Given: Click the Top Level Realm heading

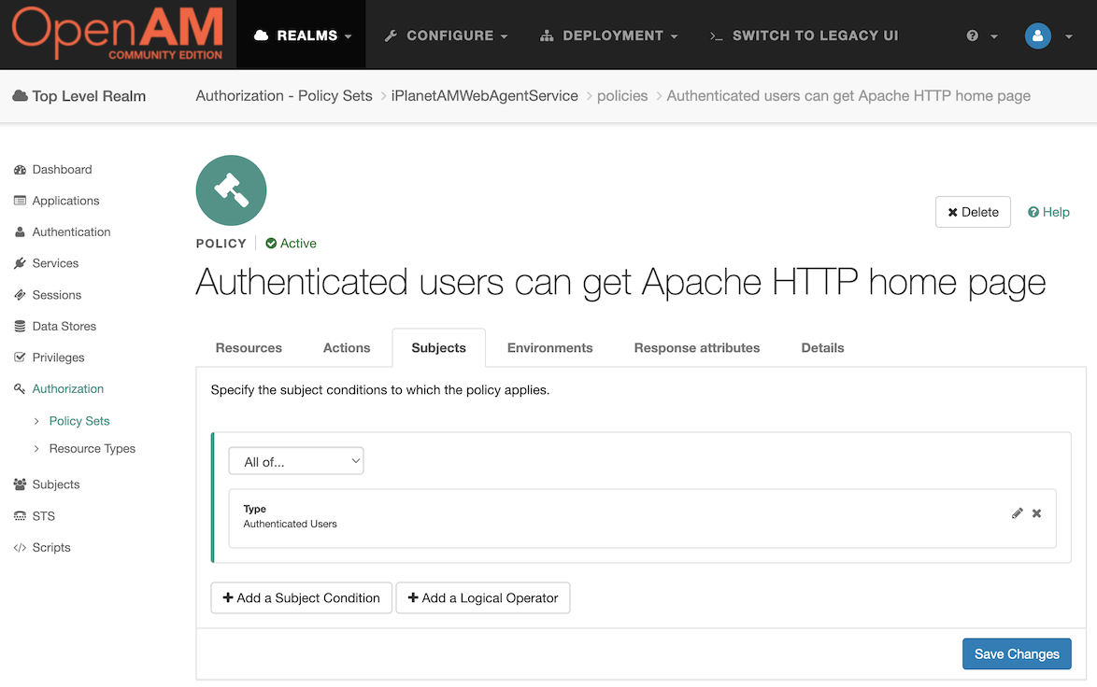Looking at the screenshot, I should click(79, 96).
